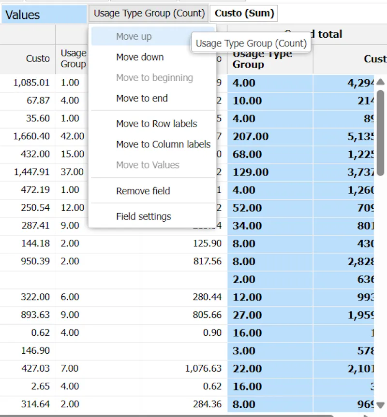Viewport: 387px width, 417px height.
Task: Select the cell with value 1,660.40
Action: (x=28, y=136)
